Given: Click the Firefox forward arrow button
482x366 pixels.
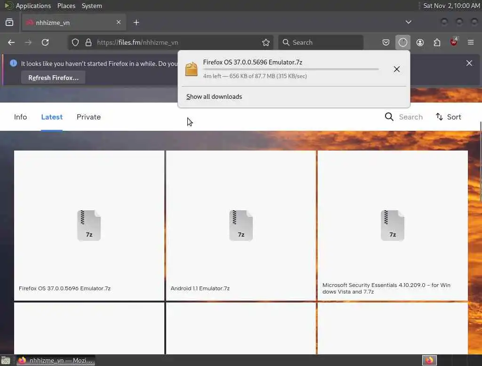Looking at the screenshot, I should 28,42.
